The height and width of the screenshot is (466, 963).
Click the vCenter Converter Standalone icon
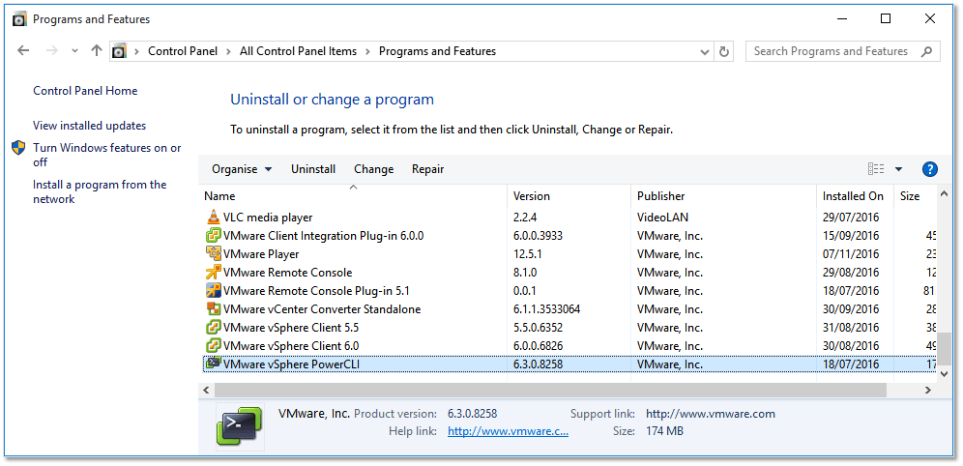[x=213, y=308]
